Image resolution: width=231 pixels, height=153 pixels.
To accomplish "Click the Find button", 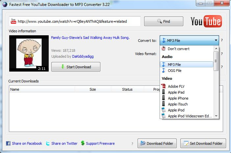I will (x=164, y=21).
